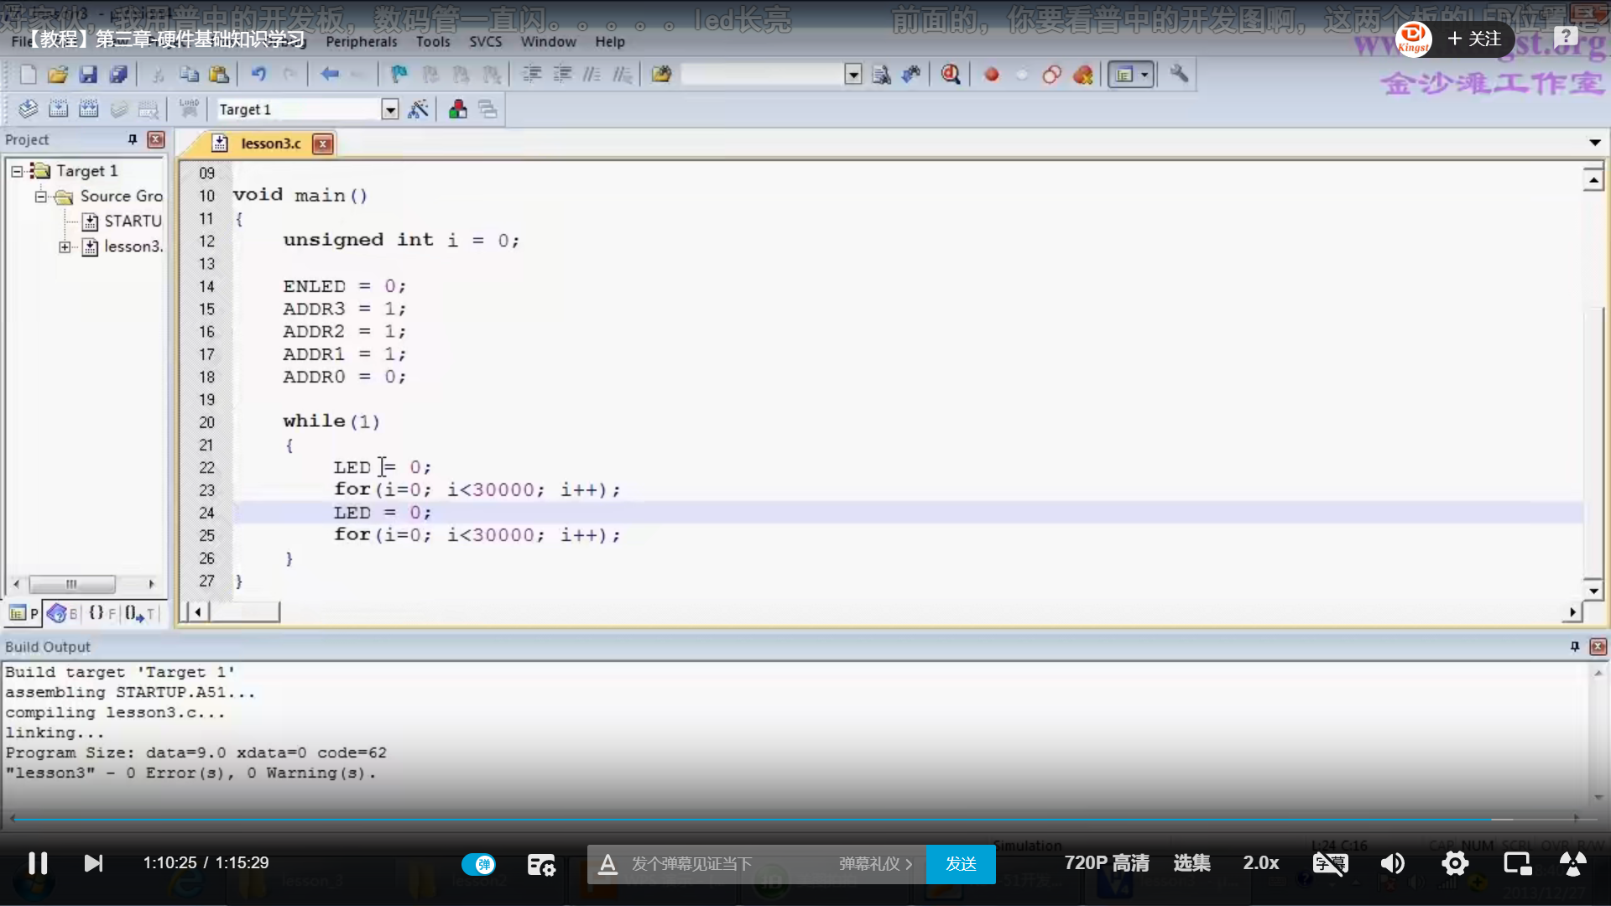Open the Configuration wrench icon
Image resolution: width=1611 pixels, height=906 pixels.
[x=1178, y=75]
